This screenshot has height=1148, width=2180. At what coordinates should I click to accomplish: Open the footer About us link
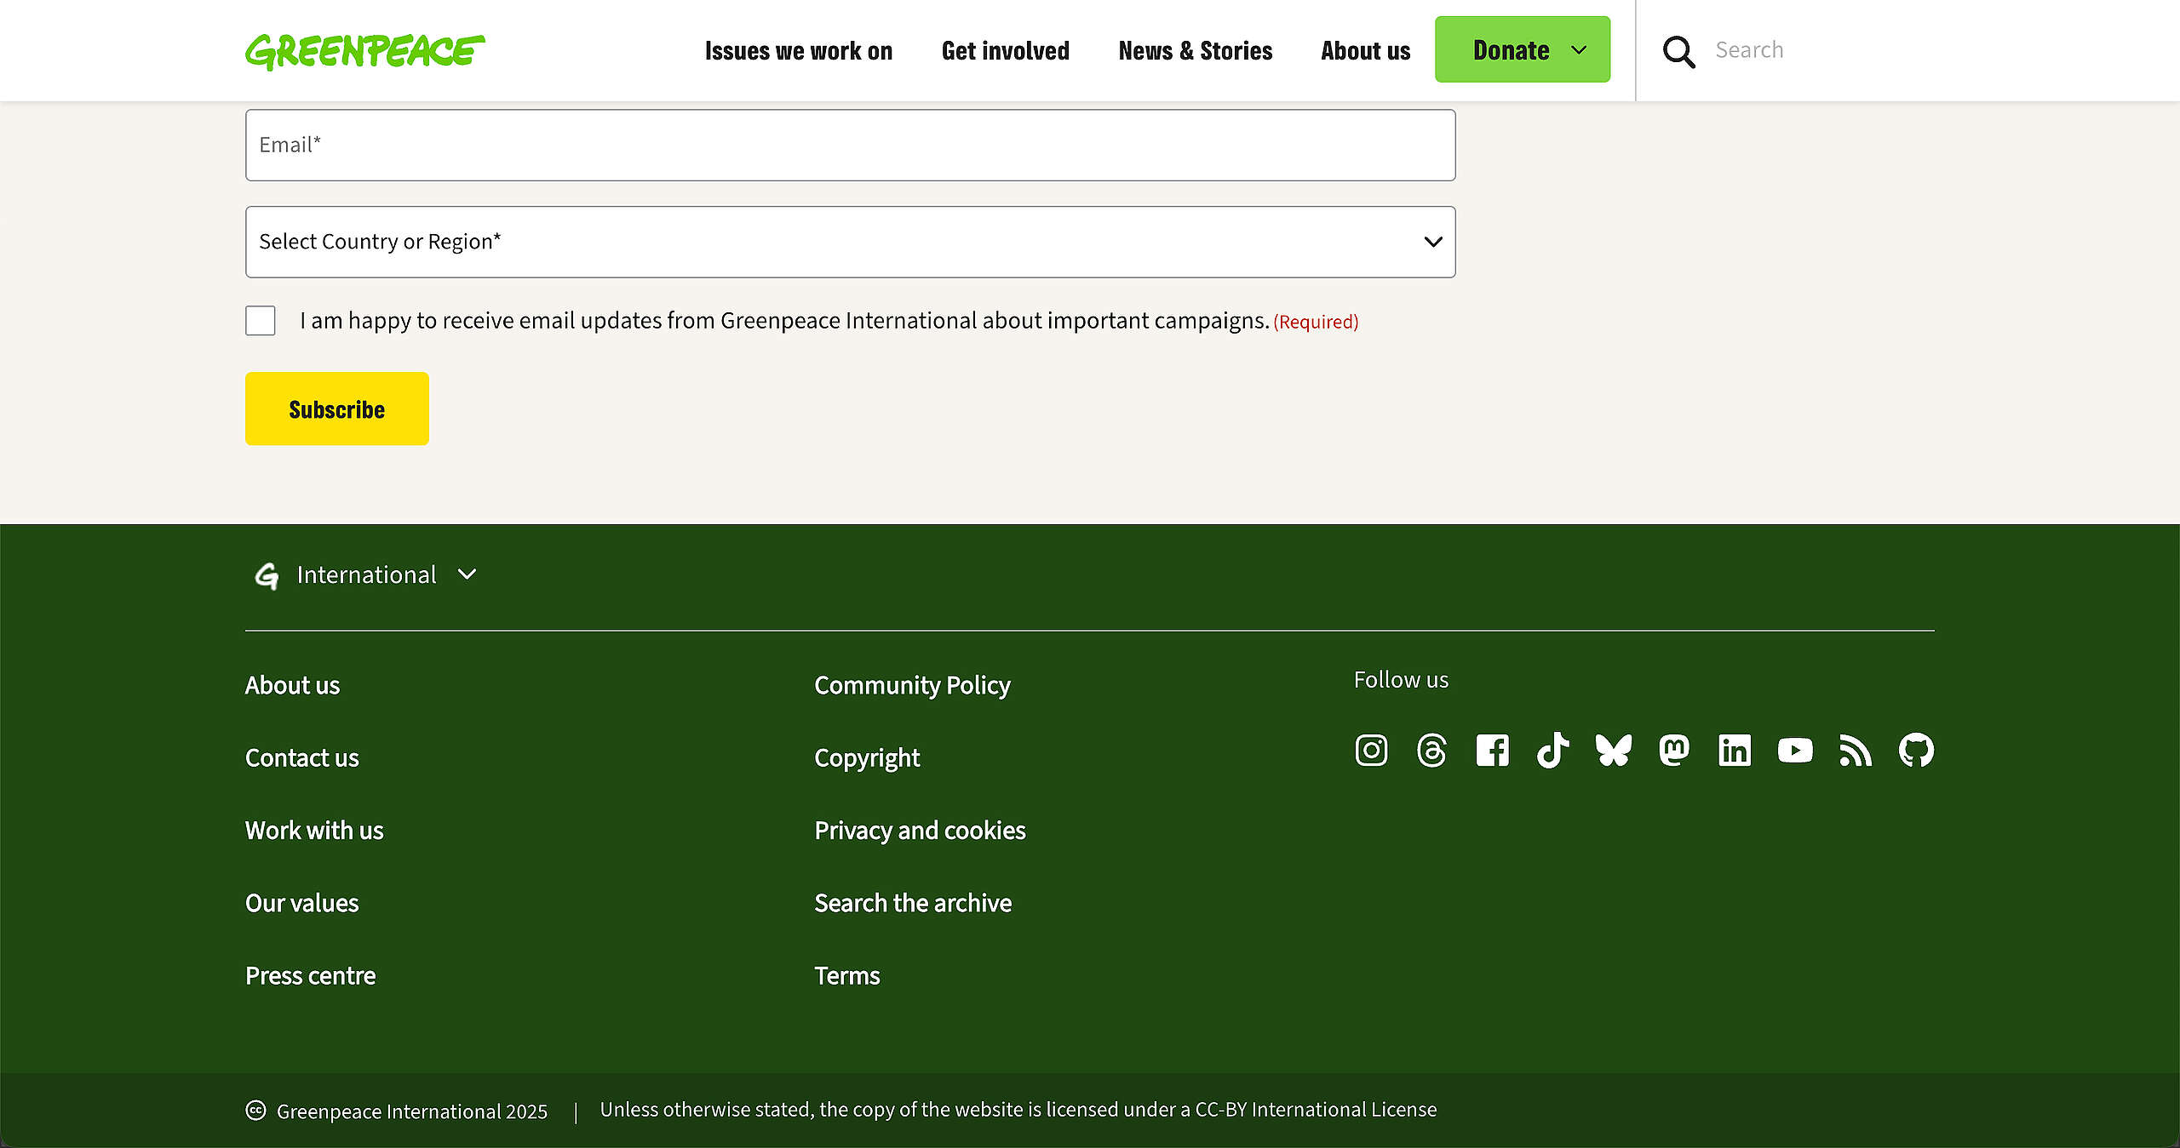292,685
